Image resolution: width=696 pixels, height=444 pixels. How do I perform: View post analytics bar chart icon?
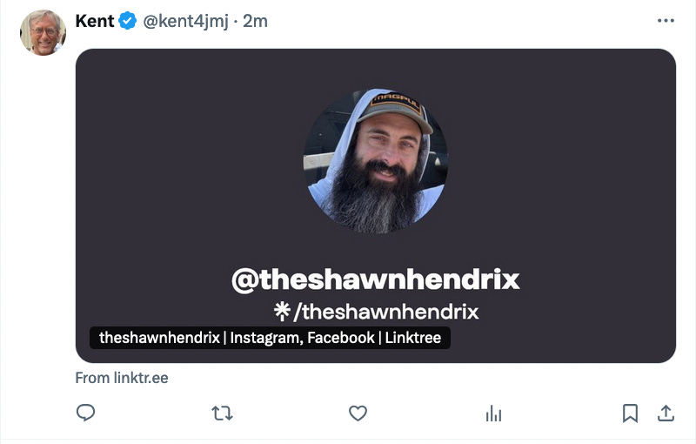click(x=493, y=414)
